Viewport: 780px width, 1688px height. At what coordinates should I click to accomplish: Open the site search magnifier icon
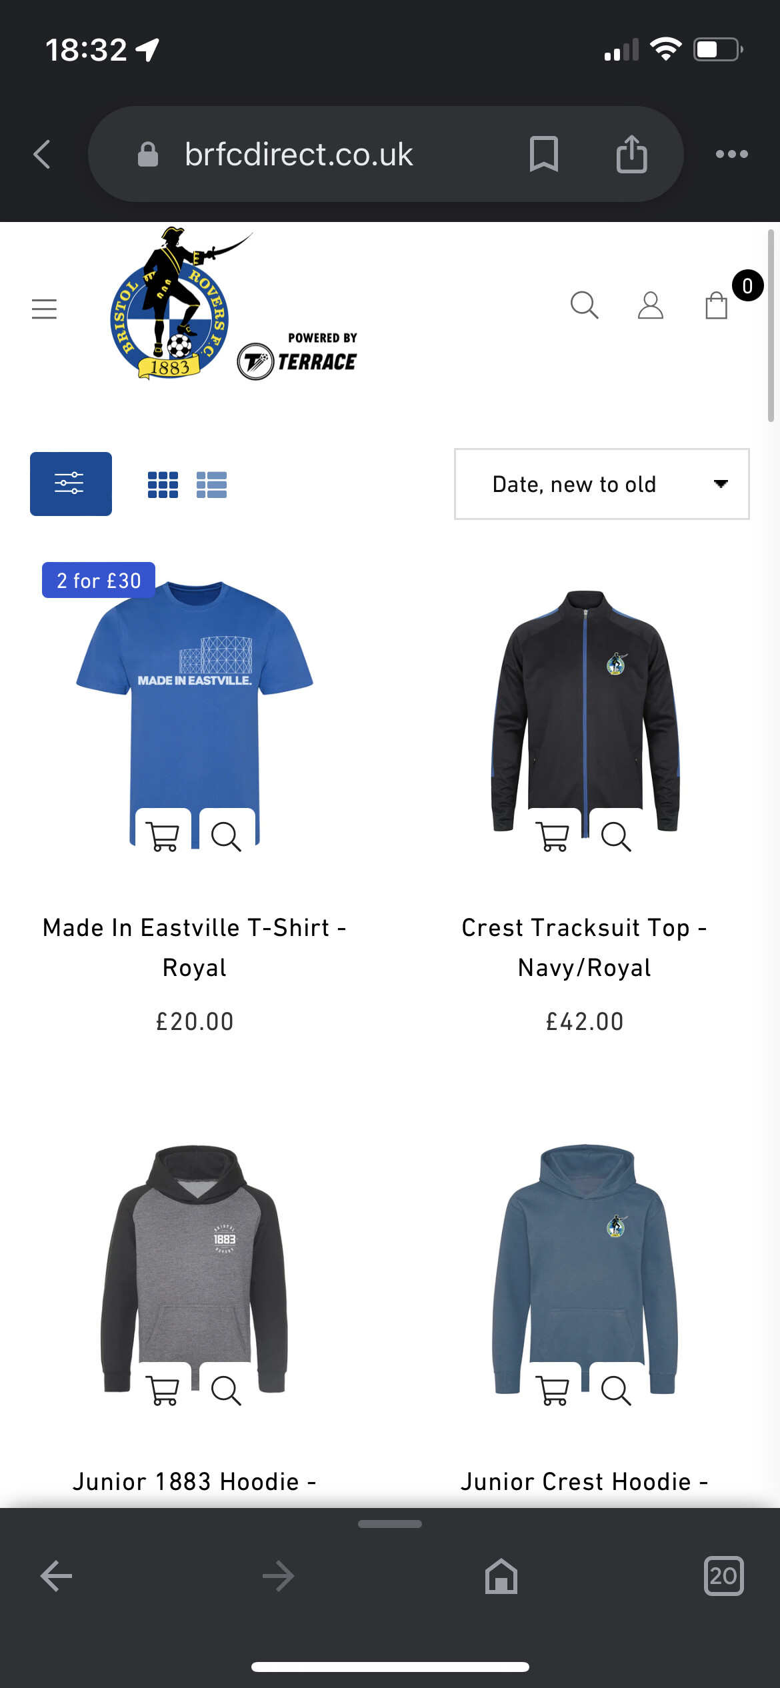pyautogui.click(x=585, y=306)
